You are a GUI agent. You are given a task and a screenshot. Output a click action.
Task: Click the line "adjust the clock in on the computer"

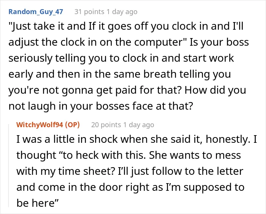(x=128, y=42)
